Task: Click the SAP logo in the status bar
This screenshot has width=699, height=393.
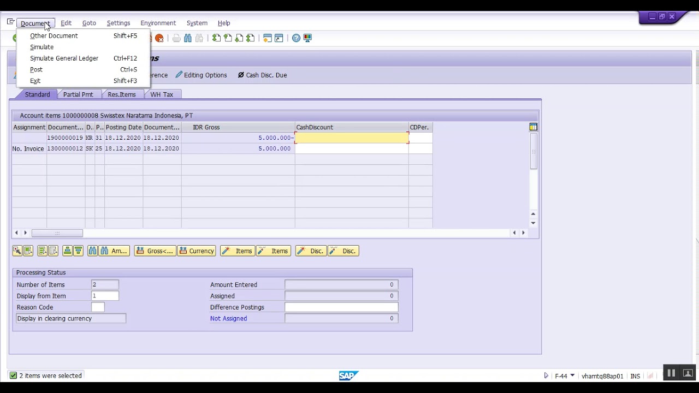Action: pyautogui.click(x=348, y=376)
